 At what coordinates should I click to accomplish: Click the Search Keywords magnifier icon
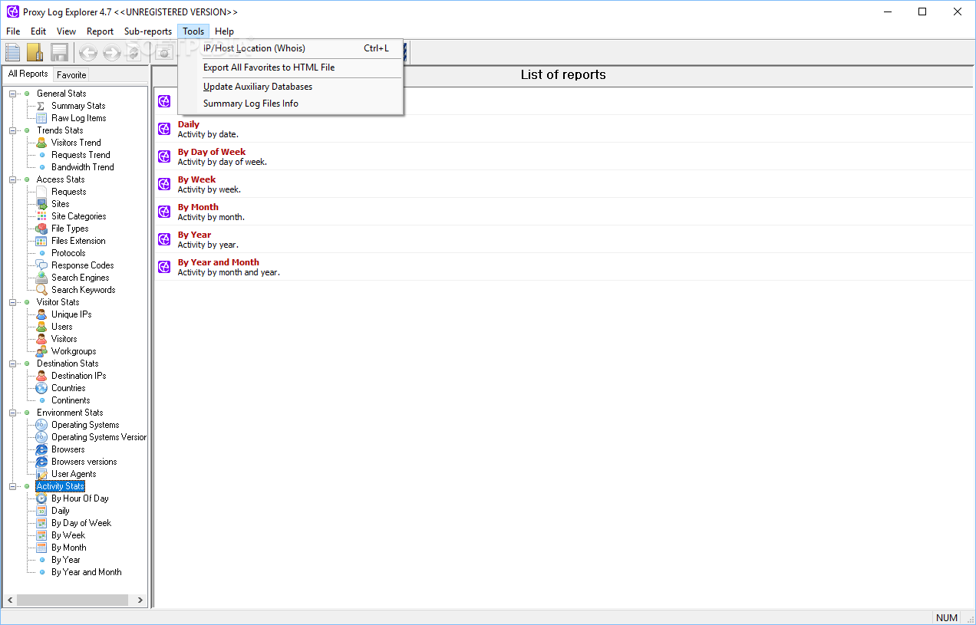(x=41, y=290)
